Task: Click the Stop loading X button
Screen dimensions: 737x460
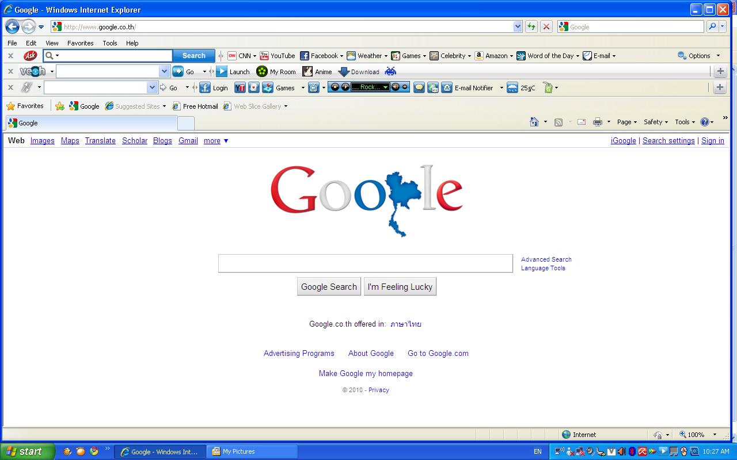Action: click(x=547, y=26)
